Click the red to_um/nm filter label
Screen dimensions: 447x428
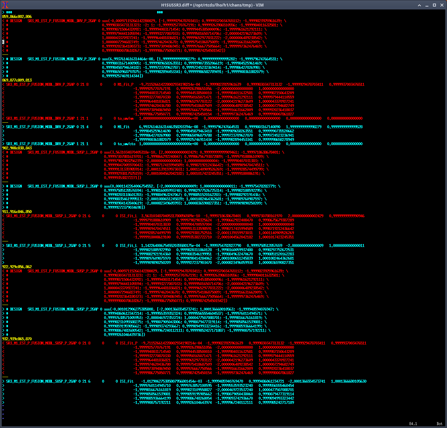click(x=126, y=118)
